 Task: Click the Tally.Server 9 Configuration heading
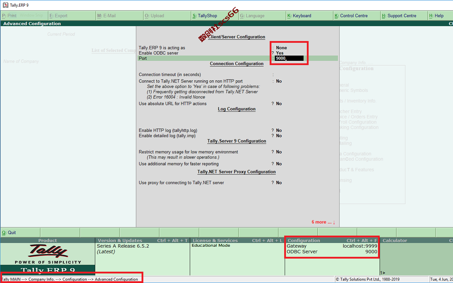click(x=237, y=141)
